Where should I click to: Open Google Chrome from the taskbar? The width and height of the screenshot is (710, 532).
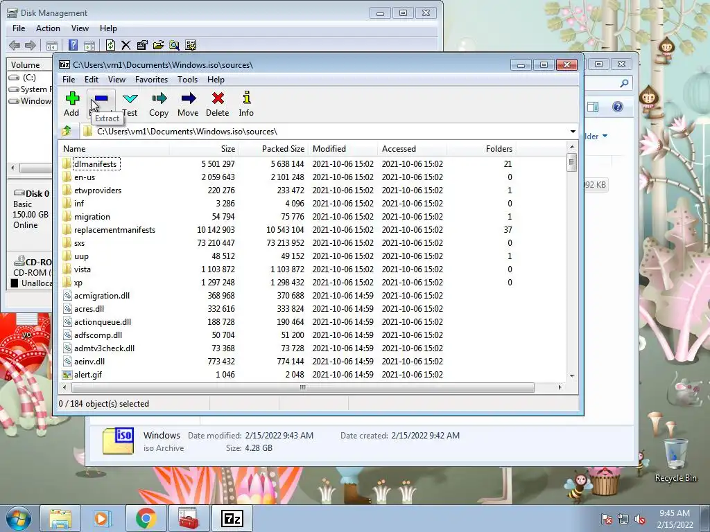[x=146, y=518]
